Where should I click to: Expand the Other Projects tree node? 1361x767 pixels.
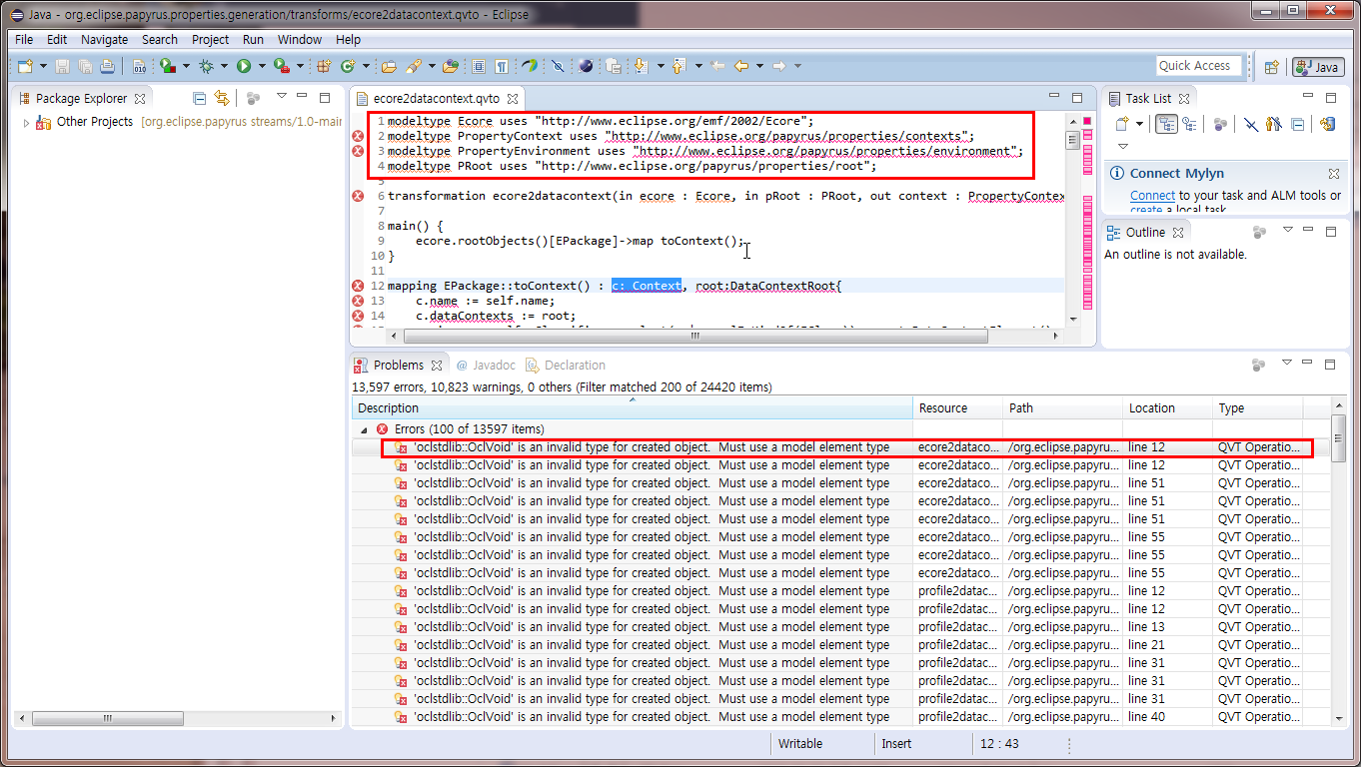point(26,122)
